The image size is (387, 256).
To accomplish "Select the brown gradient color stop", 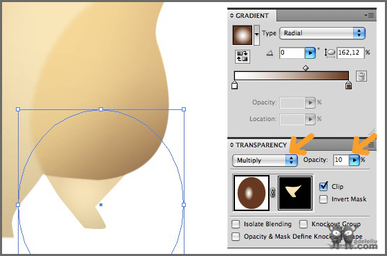I will pyautogui.click(x=348, y=85).
